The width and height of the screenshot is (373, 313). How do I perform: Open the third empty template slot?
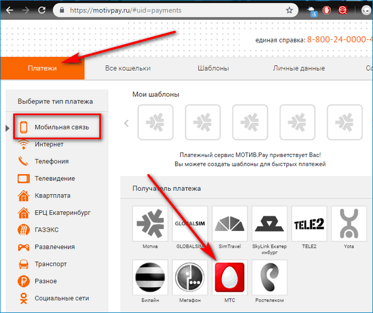tap(250, 123)
